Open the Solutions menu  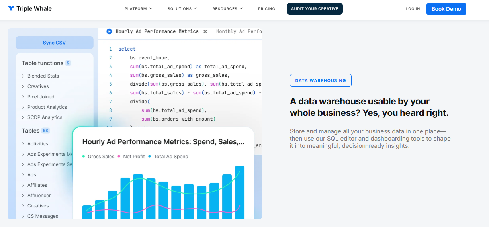click(182, 9)
